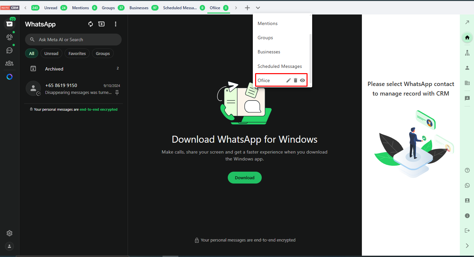The width and height of the screenshot is (474, 257).
Task: Open Communities icon in left sidebar
Action: point(10,63)
